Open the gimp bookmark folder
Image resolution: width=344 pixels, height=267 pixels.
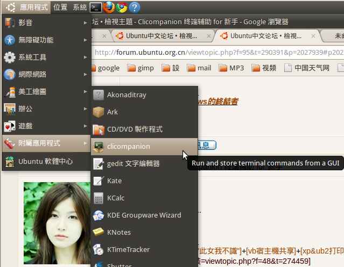click(141, 68)
